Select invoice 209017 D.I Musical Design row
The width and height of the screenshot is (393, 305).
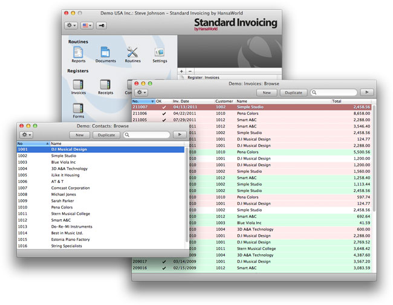tap(252, 262)
